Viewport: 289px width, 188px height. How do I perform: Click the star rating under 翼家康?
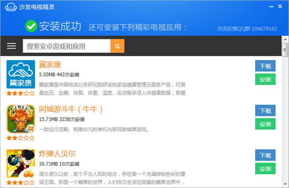[21, 93]
